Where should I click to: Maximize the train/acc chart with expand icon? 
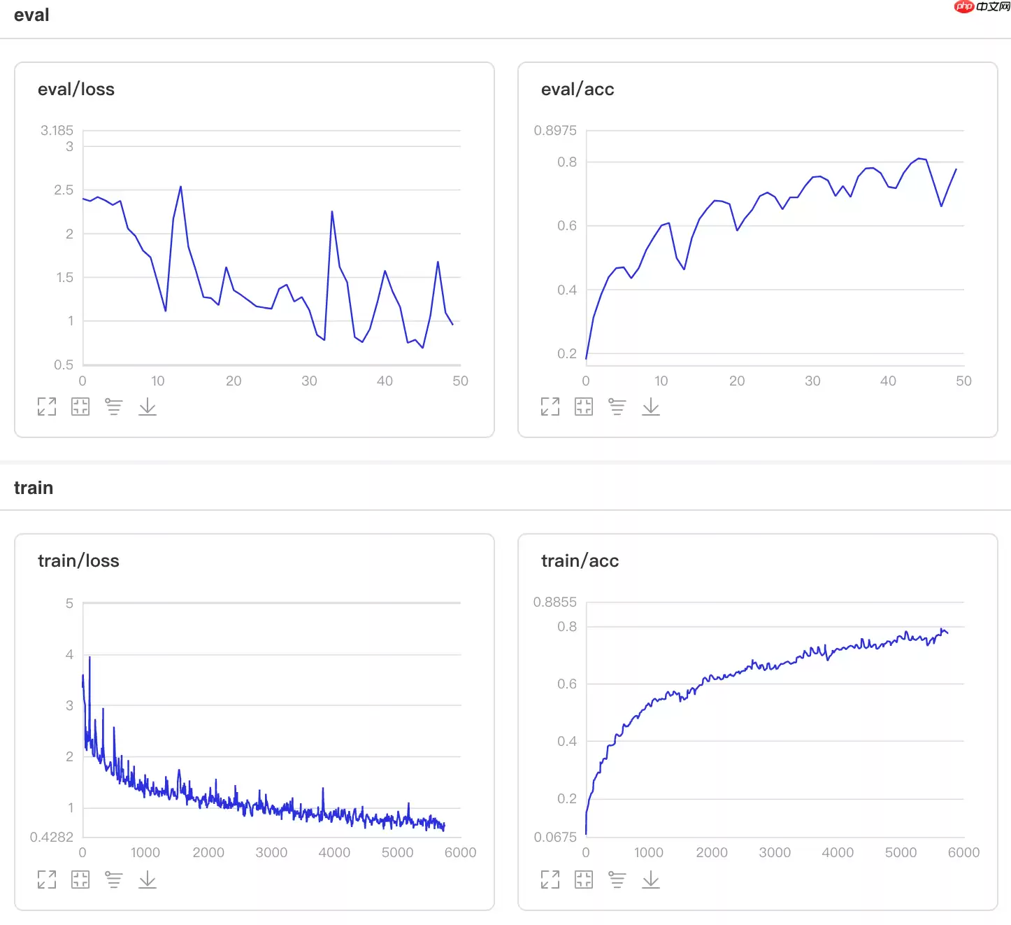pos(550,880)
